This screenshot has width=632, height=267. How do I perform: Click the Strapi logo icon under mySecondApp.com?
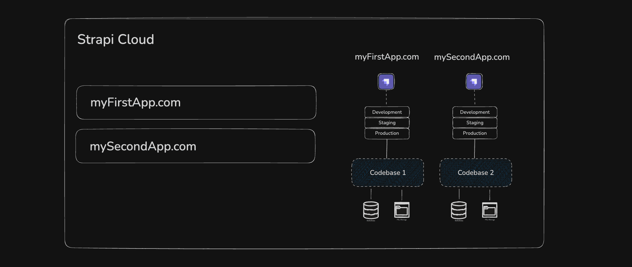click(474, 82)
